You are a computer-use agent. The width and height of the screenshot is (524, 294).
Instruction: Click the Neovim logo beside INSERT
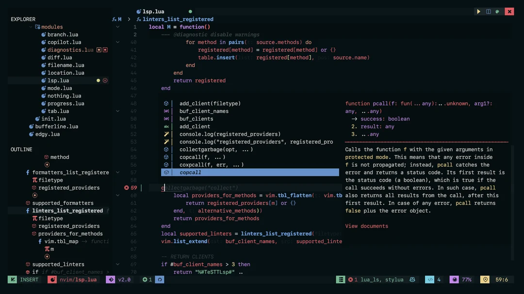(x=52, y=279)
